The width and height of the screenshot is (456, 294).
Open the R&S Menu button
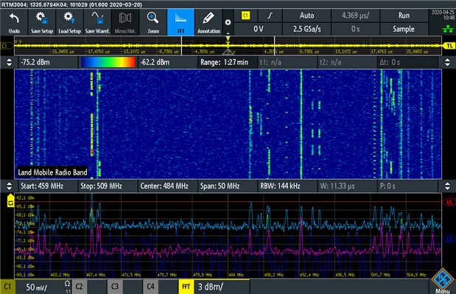tap(443, 281)
